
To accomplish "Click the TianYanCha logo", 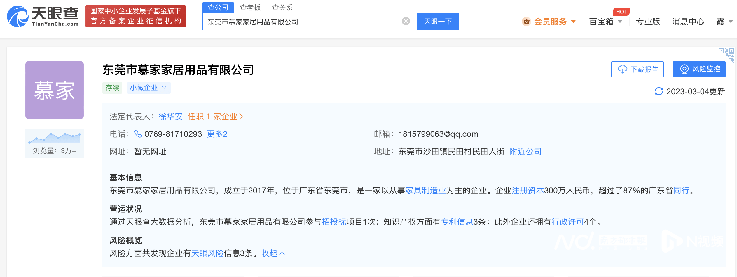I will pyautogui.click(x=43, y=16).
